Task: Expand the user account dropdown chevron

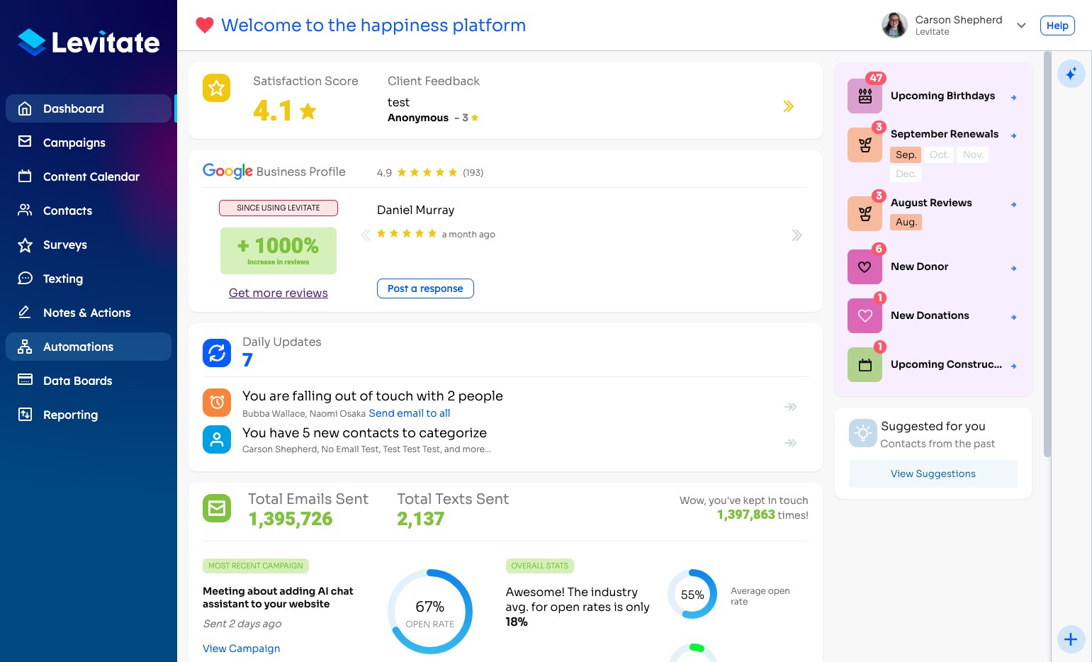Action: [1021, 26]
